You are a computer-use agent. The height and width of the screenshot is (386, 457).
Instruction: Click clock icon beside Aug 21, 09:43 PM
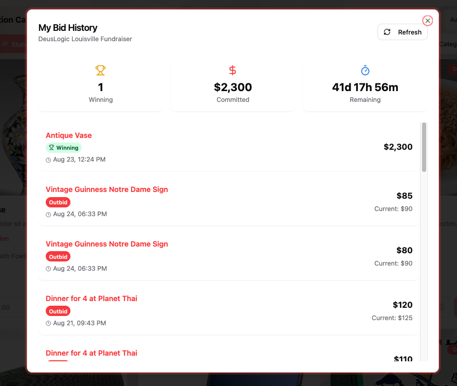point(48,324)
